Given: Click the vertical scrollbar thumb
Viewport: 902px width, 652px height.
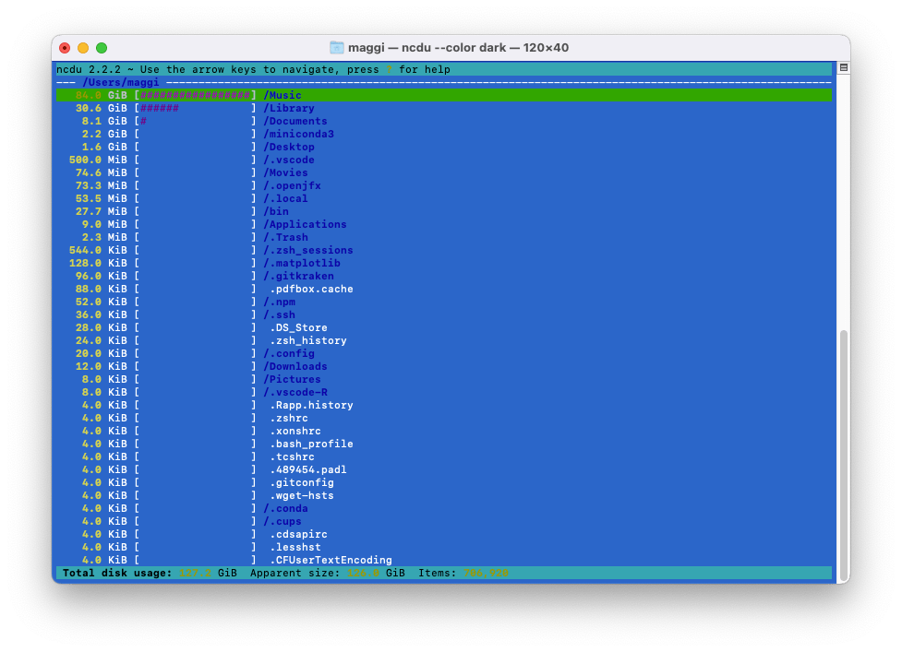Looking at the screenshot, I should click(843, 452).
